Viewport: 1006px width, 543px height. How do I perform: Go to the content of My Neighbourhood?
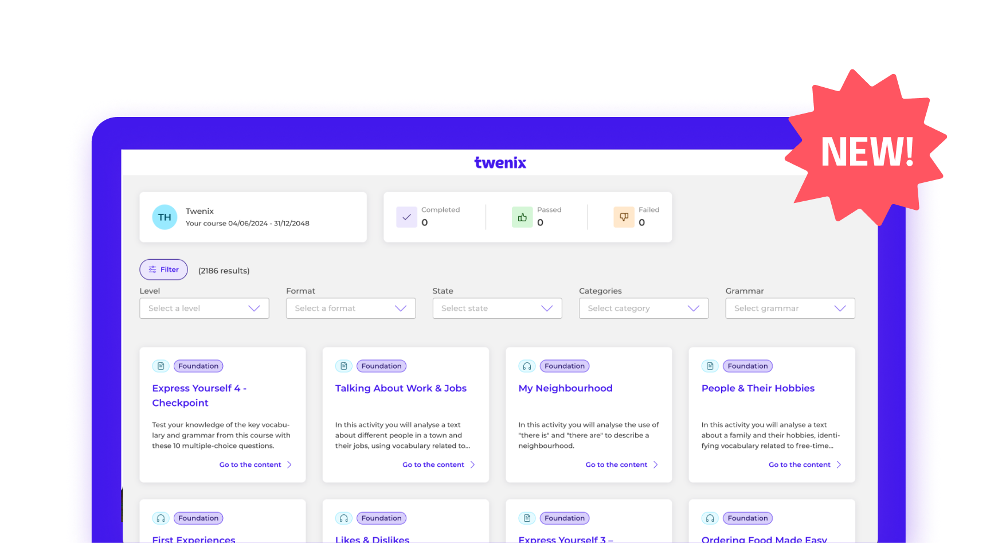(617, 465)
